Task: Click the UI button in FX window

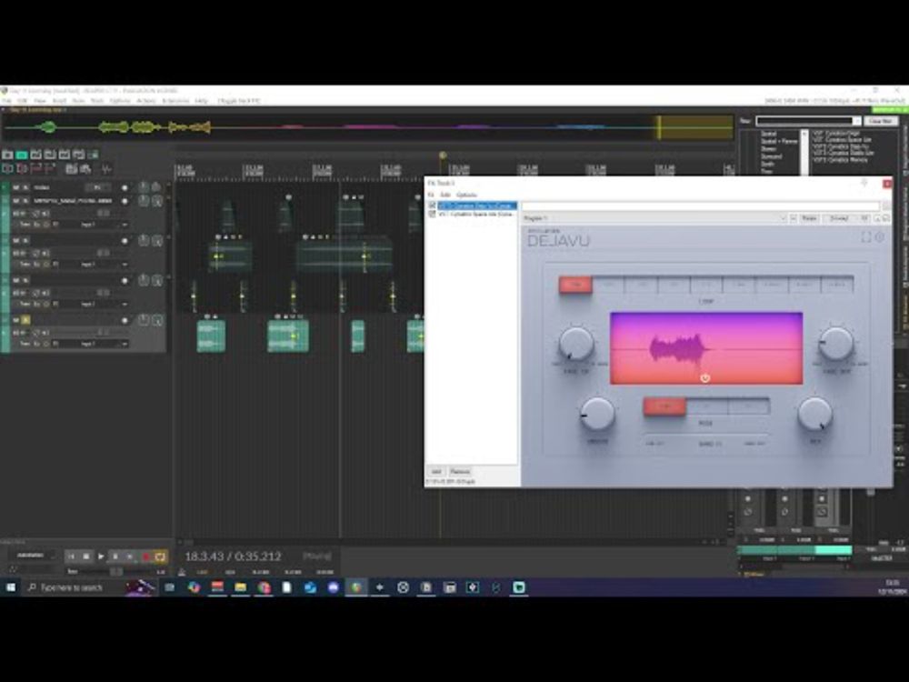Action: (x=864, y=218)
